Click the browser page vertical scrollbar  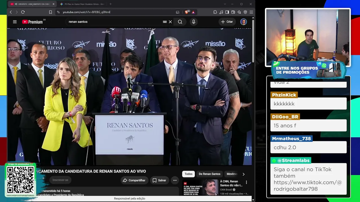point(253,41)
